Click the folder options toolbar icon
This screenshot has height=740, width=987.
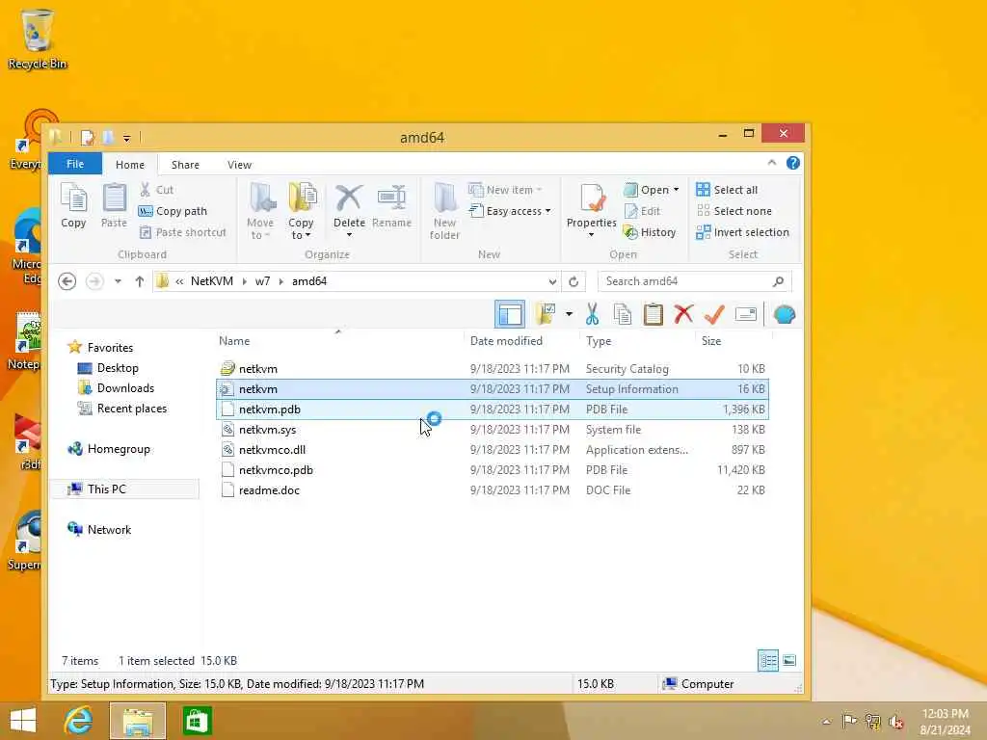546,314
